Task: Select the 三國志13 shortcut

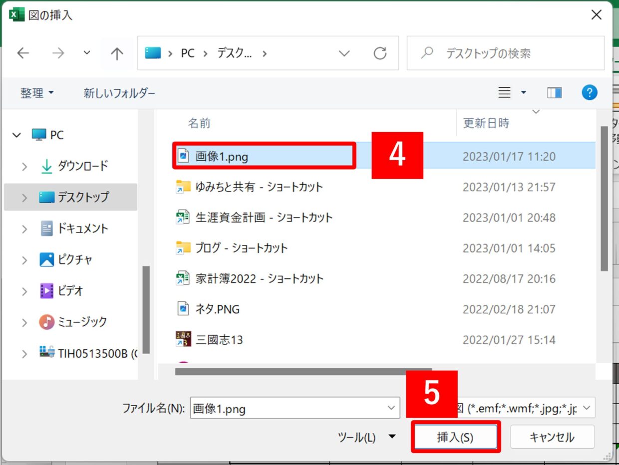Action: click(219, 340)
